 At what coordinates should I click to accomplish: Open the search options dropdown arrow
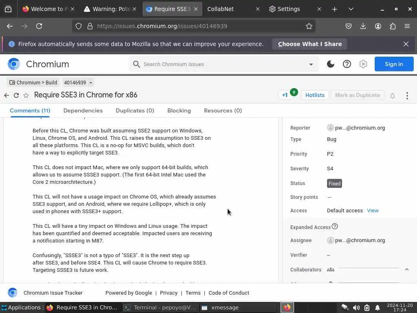coord(311,64)
